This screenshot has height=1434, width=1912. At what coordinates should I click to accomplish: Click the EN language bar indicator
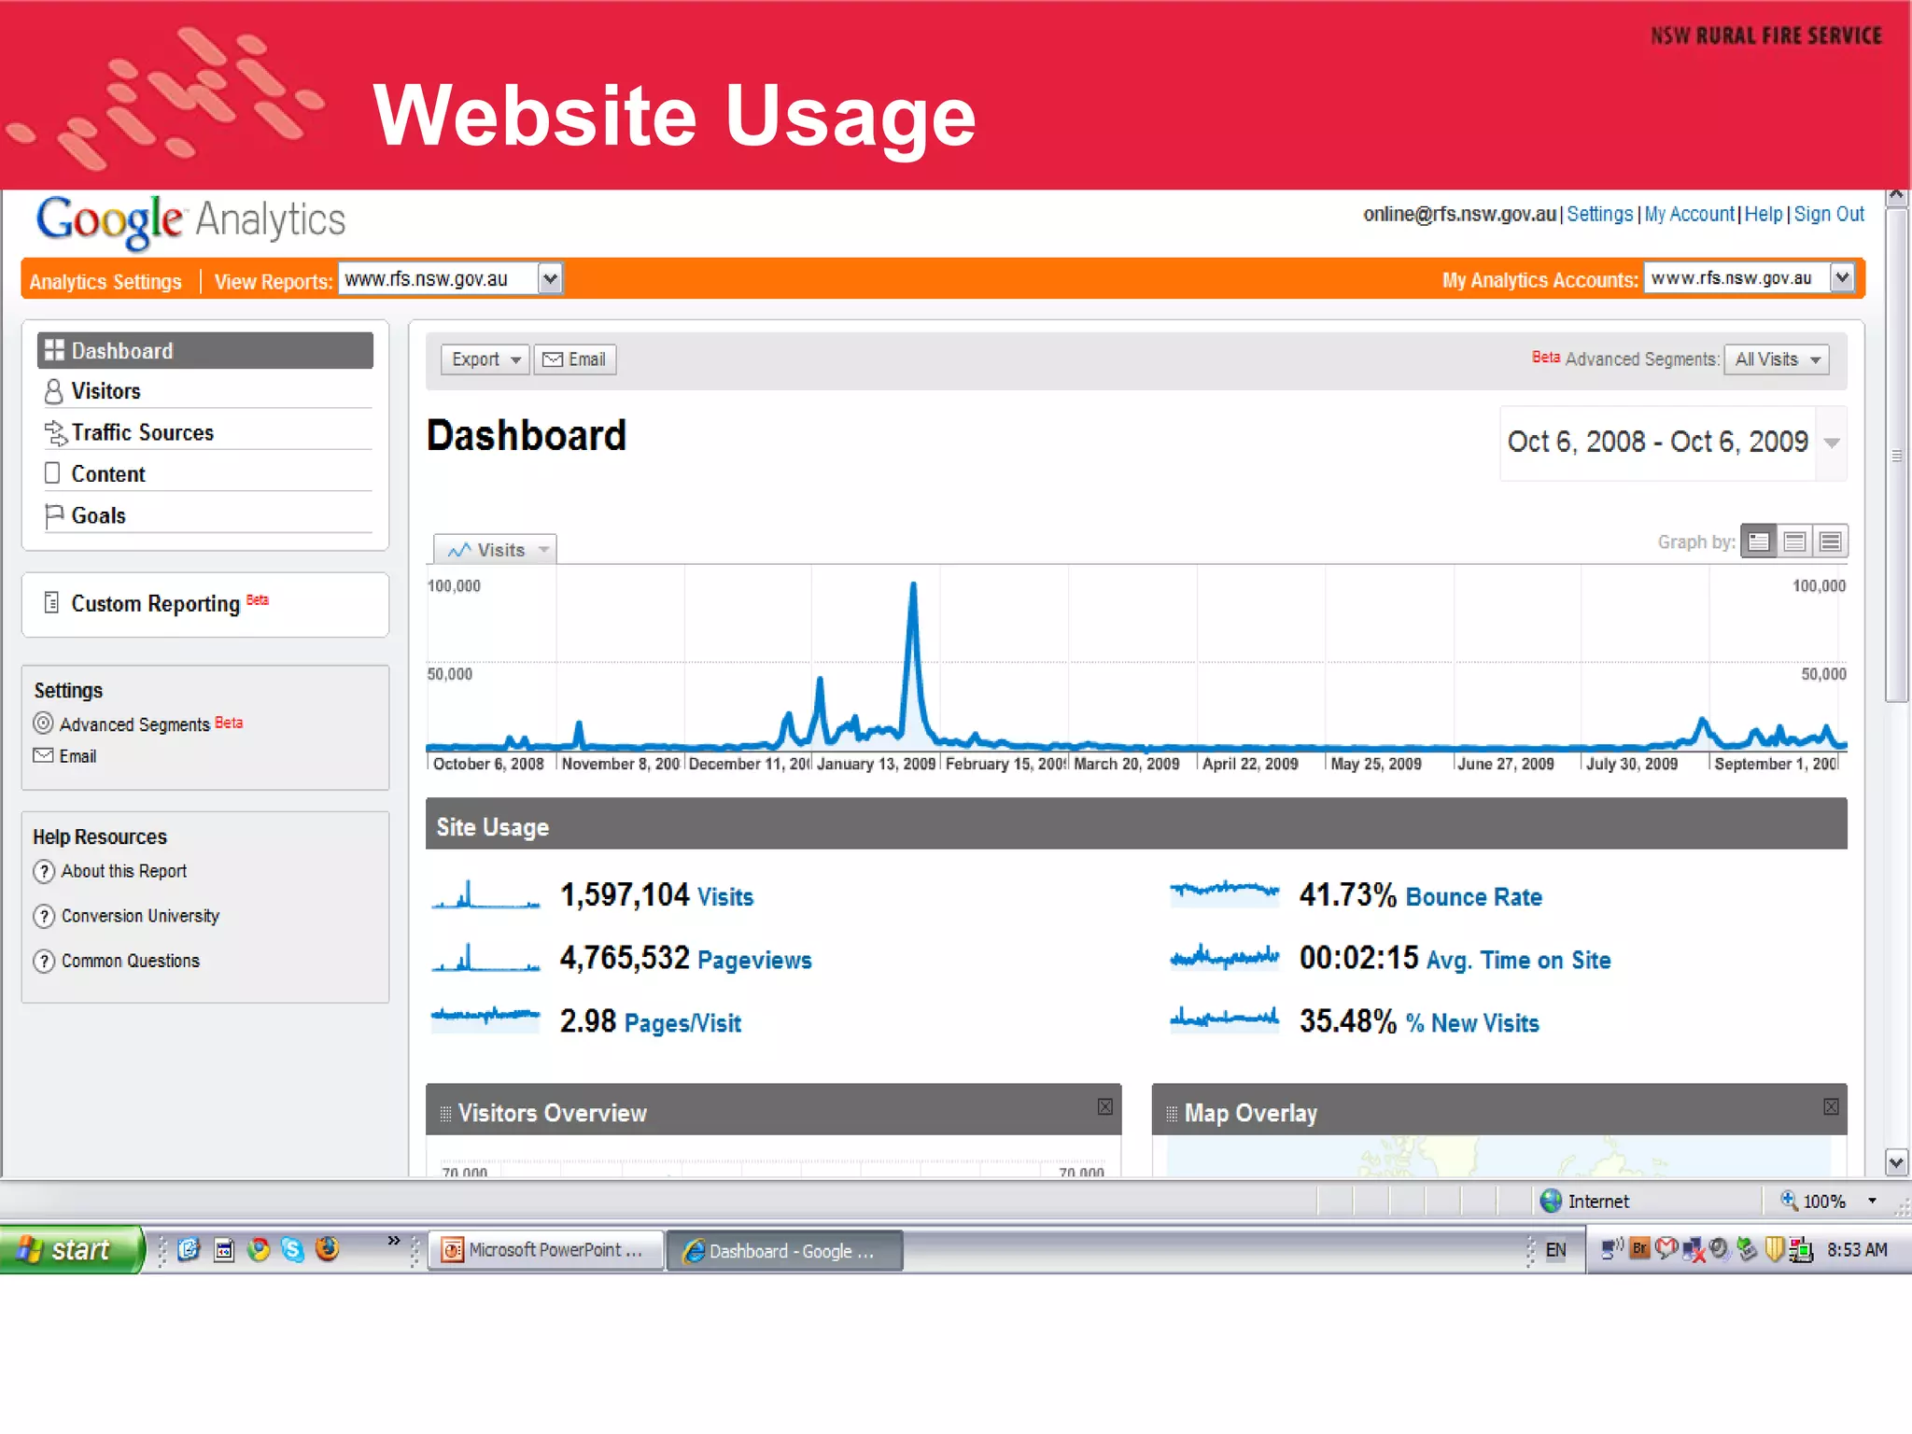[x=1555, y=1250]
